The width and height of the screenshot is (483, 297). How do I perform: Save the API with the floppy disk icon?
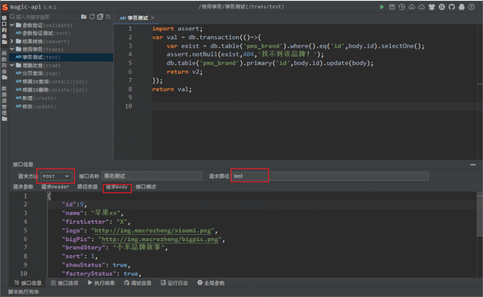pos(392,7)
